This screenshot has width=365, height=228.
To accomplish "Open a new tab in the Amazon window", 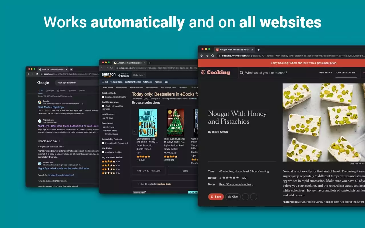I will point(150,63).
